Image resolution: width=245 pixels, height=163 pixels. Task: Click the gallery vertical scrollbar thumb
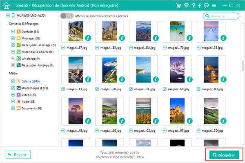pos(243,65)
